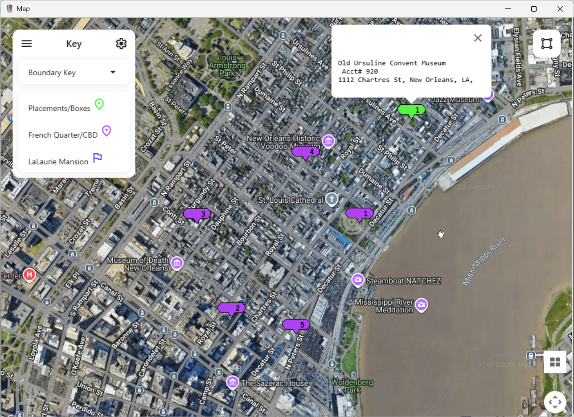Click the Museum of Death marker icon

point(177,263)
